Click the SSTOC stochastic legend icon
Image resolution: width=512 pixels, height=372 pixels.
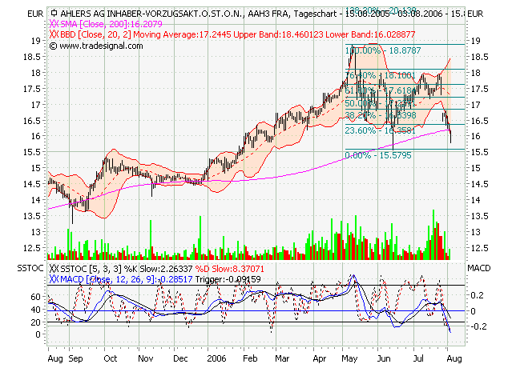tap(53, 269)
